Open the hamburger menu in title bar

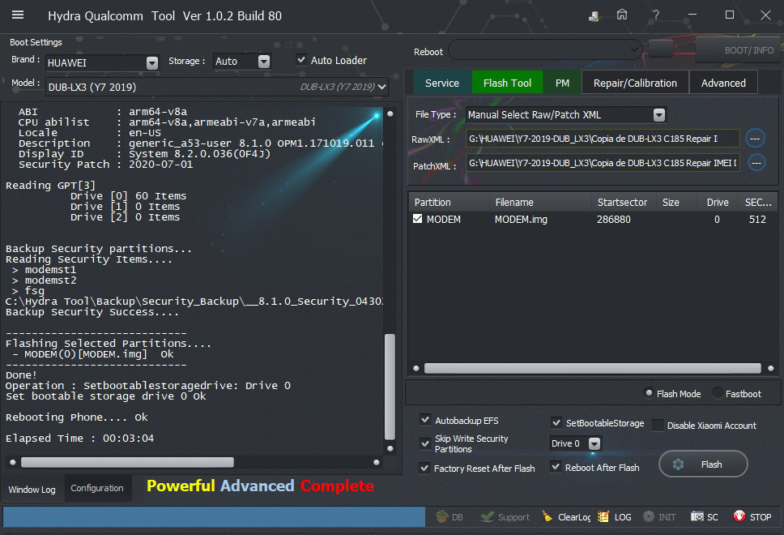18,15
